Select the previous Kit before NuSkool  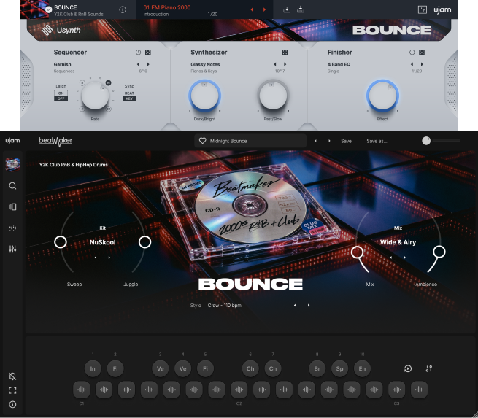[x=96, y=258]
